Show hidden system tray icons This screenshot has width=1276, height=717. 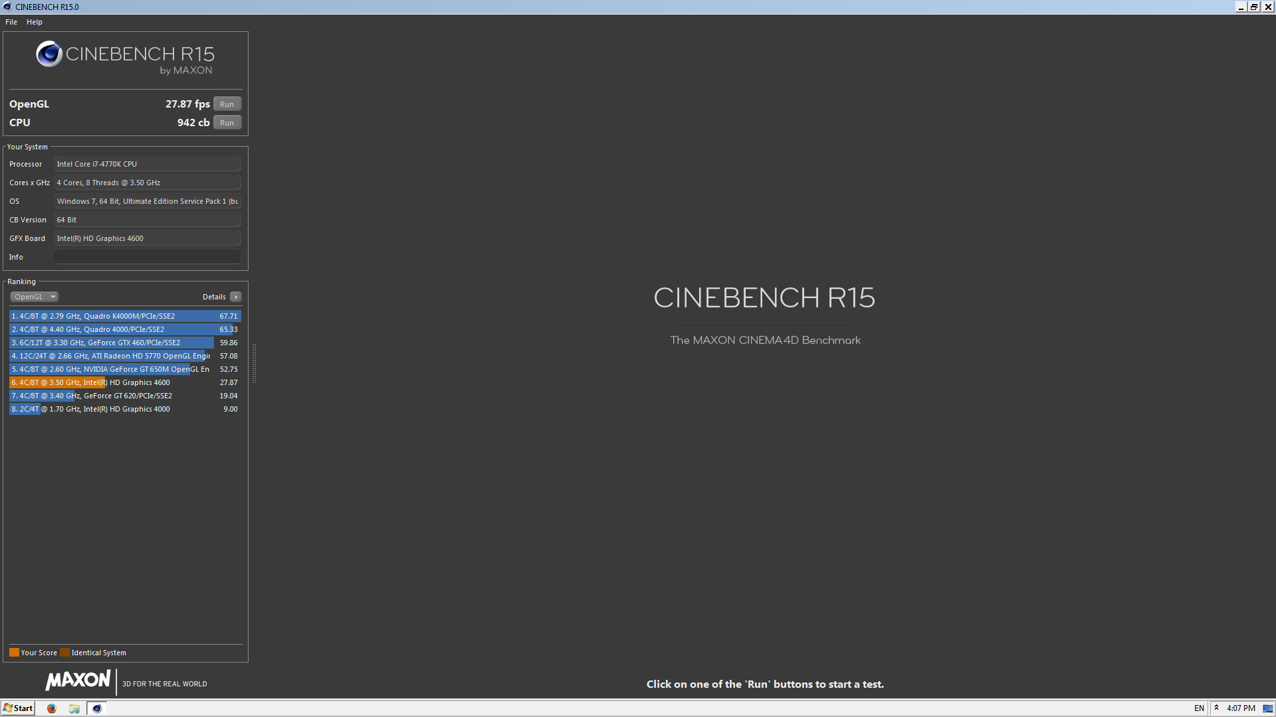pyautogui.click(x=1216, y=708)
